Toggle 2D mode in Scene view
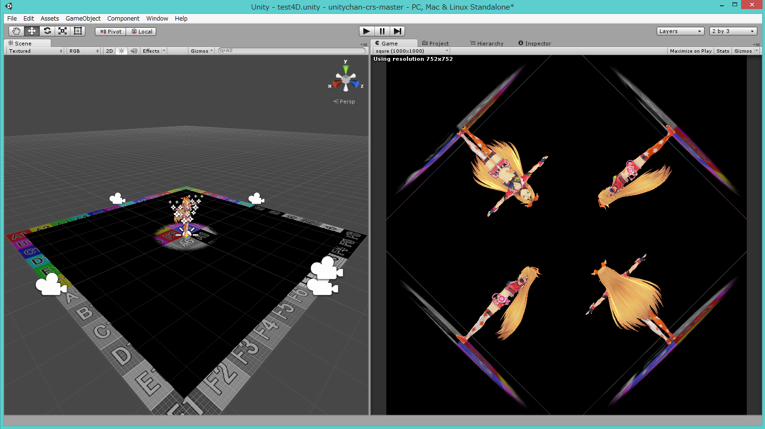 pyautogui.click(x=109, y=51)
